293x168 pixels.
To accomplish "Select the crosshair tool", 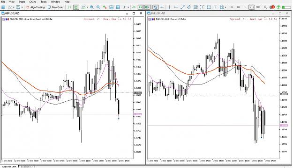I will tap(162, 7).
